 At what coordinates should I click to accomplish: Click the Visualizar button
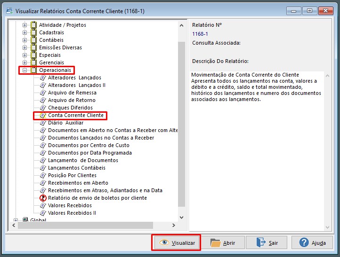coord(176,243)
